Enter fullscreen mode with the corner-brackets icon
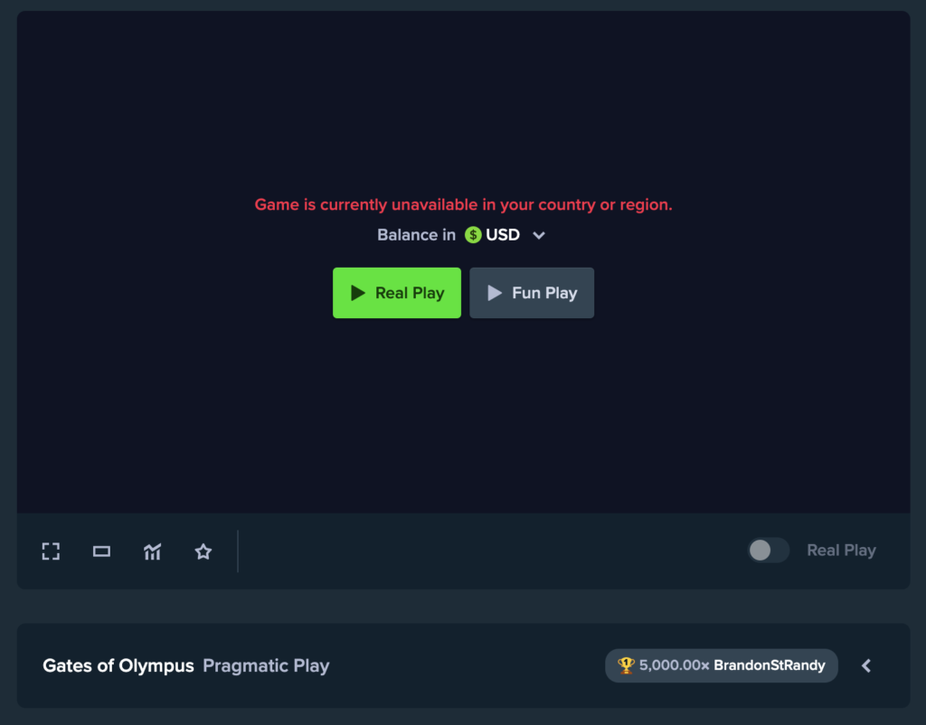Viewport: 926px width, 725px height. click(x=51, y=551)
